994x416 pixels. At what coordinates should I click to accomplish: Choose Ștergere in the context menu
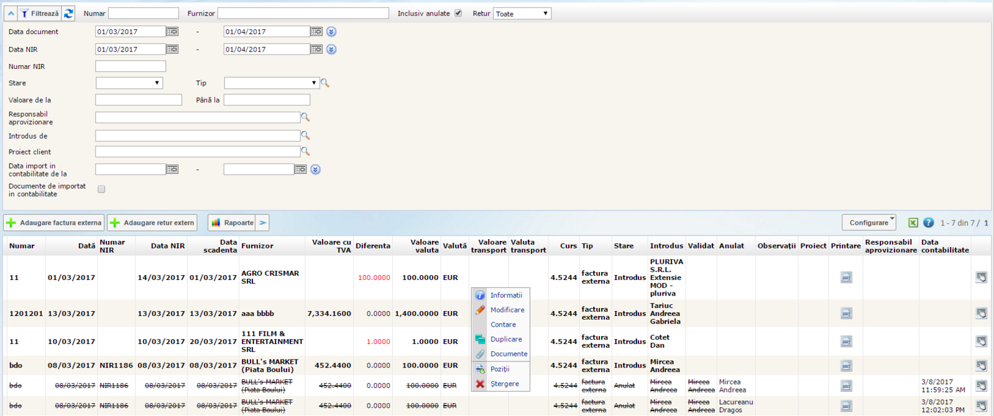click(504, 384)
